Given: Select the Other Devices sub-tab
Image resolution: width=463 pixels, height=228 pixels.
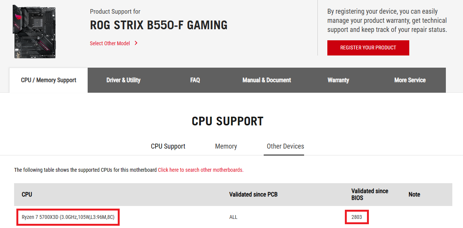Looking at the screenshot, I should (x=285, y=146).
